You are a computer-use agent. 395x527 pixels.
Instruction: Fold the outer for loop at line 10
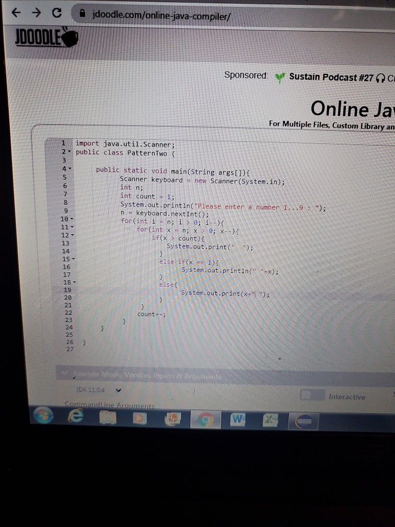point(72,219)
